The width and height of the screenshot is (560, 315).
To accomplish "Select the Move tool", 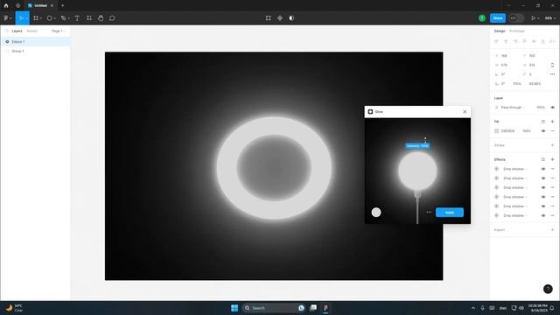I will pyautogui.click(x=21, y=18).
